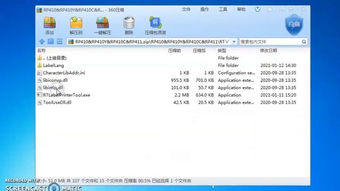Image resolution: width=340 pixels, height=191 pixels.
Task: Sort by the 压缩后 column header
Action: (199, 50)
